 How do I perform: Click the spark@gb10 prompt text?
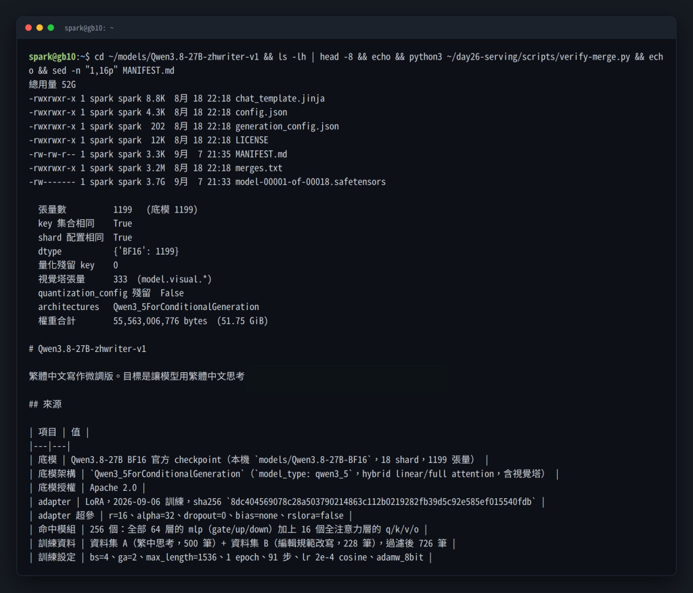coord(52,57)
